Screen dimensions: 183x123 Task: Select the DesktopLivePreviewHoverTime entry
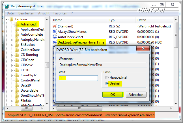point(81,42)
